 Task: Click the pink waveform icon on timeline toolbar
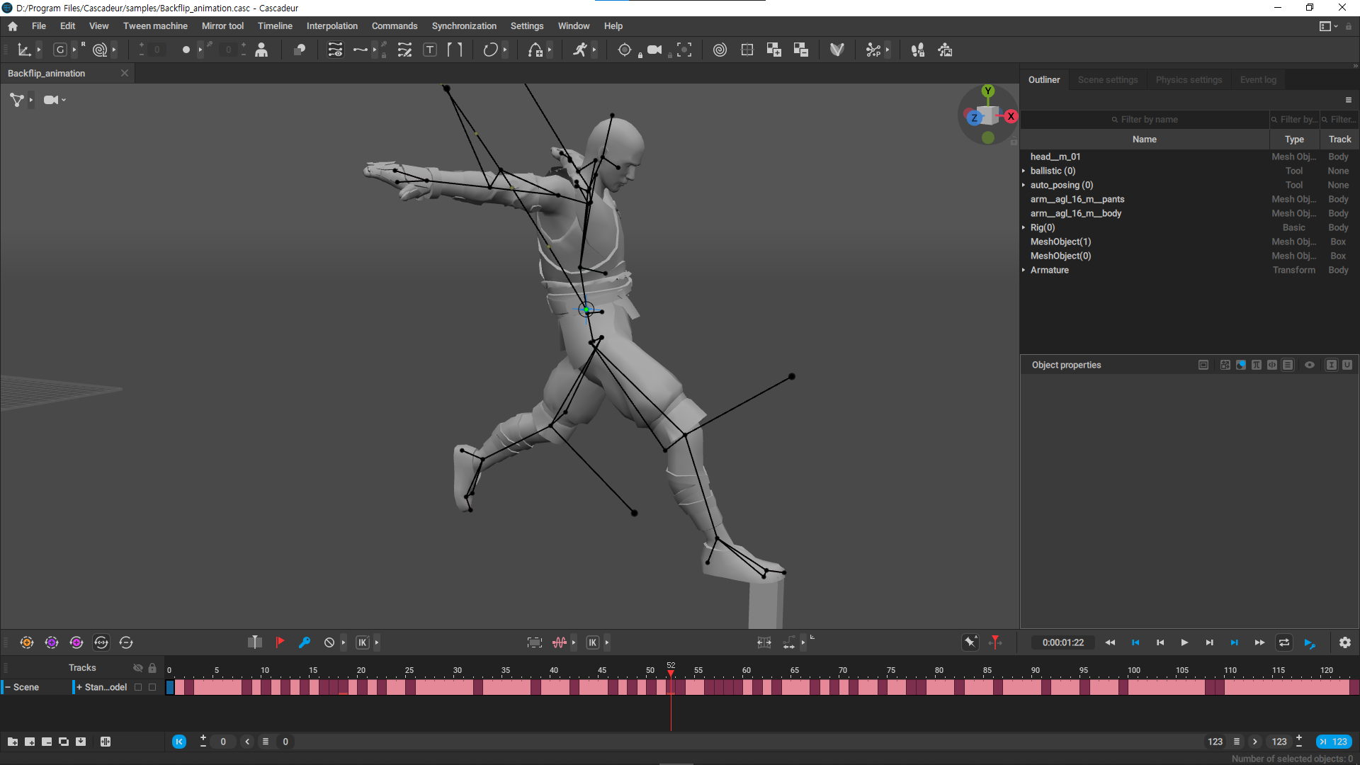tap(560, 642)
